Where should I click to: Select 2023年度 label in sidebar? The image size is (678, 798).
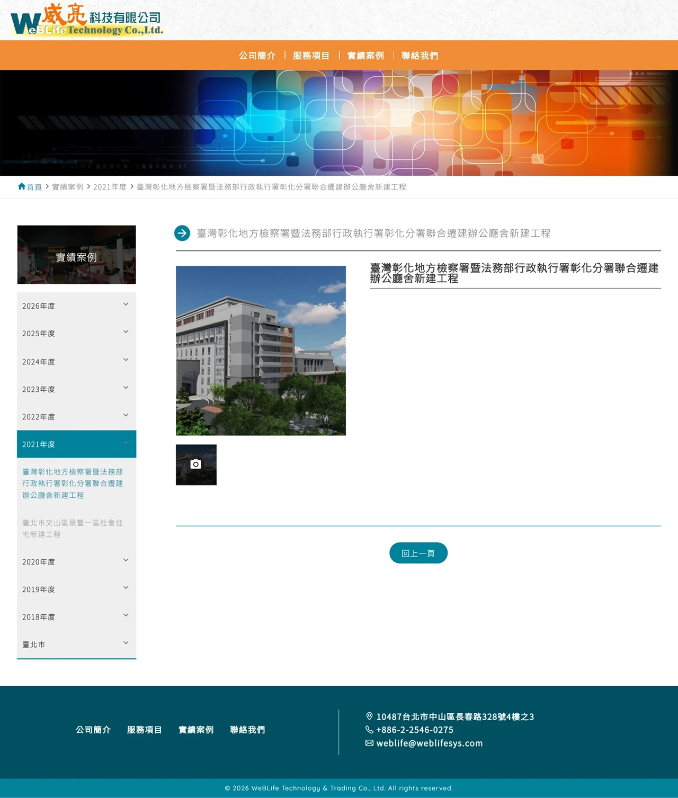coord(39,389)
